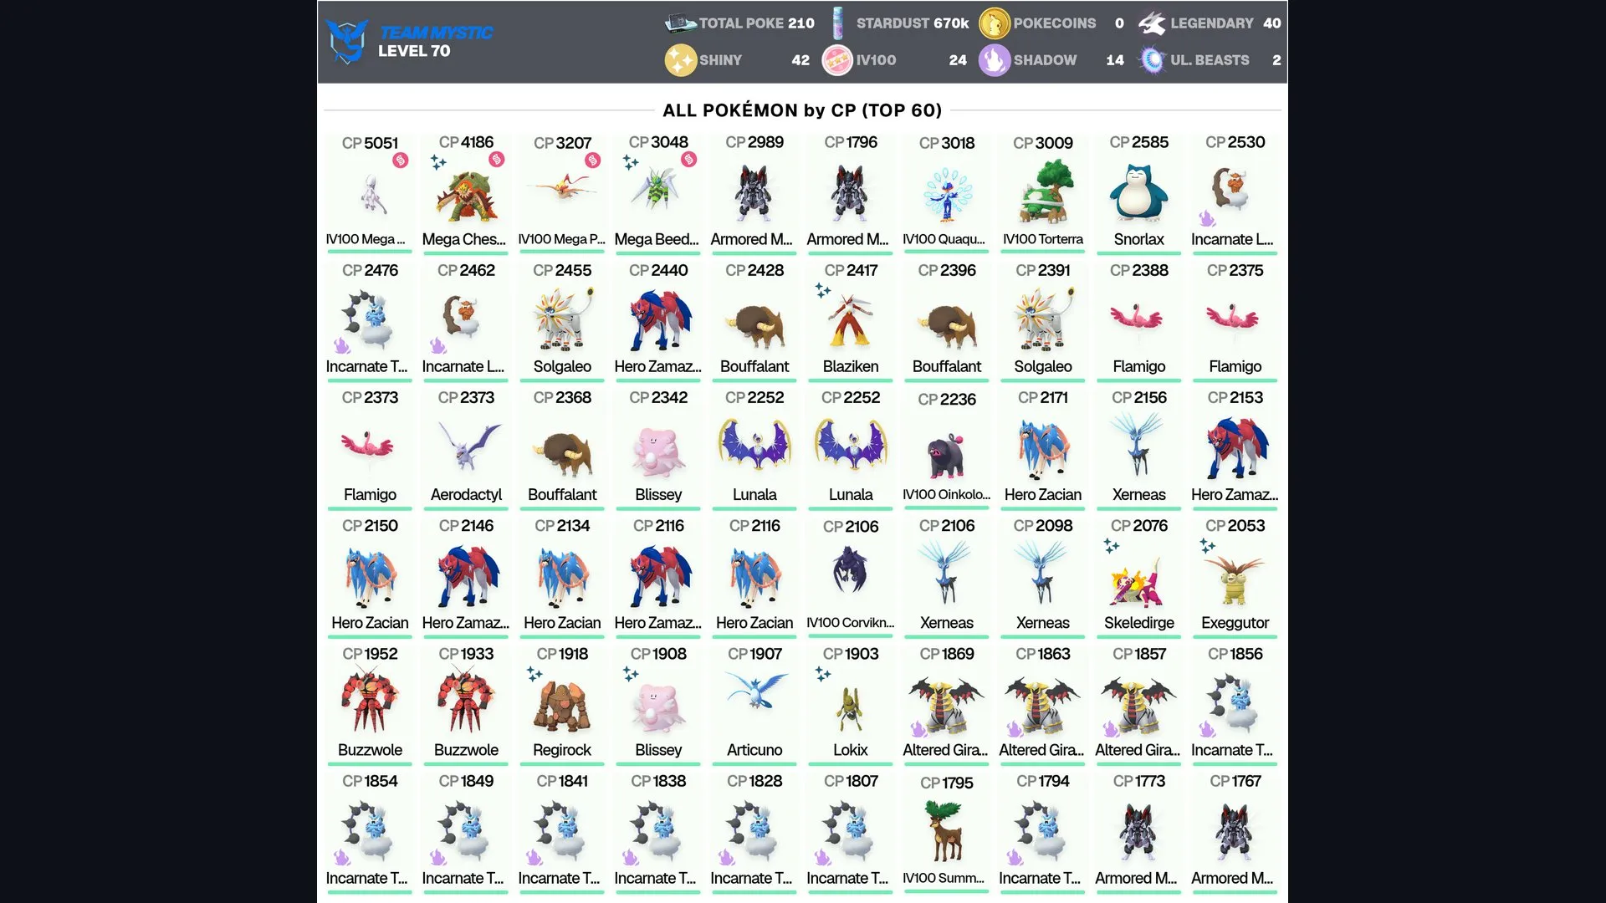Click the shiny sparkles on Lokix
Viewport: 1606px width, 903px height.
click(823, 674)
